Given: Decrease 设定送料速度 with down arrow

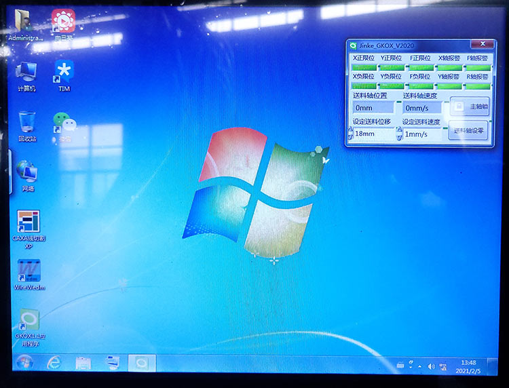Looking at the screenshot, I should coord(399,137).
